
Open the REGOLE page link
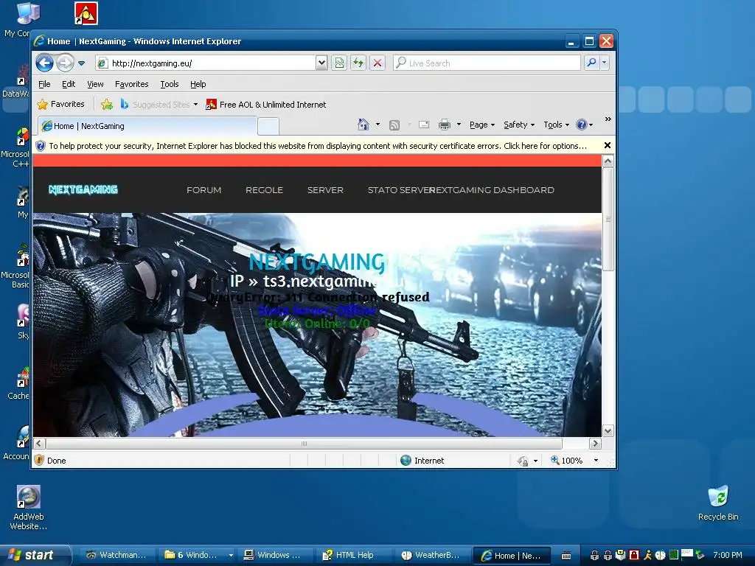coord(265,190)
